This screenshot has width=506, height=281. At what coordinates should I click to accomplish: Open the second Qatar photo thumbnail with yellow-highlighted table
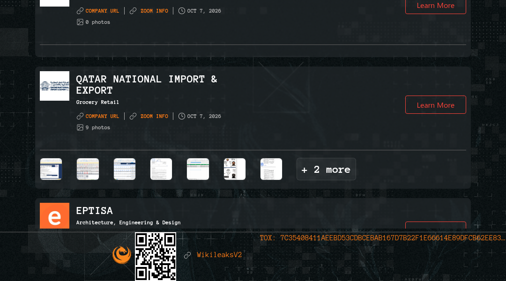(x=88, y=169)
